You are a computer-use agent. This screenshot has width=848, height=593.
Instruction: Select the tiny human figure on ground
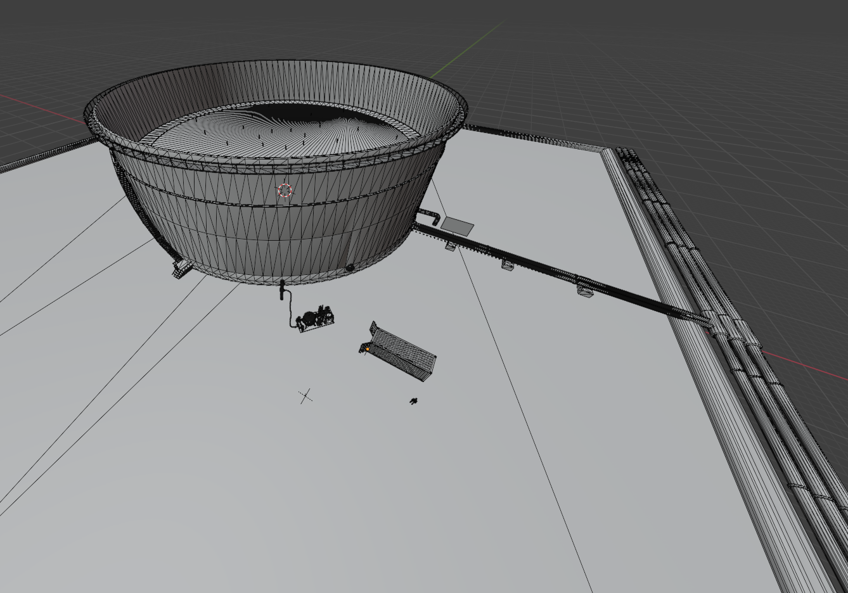414,401
